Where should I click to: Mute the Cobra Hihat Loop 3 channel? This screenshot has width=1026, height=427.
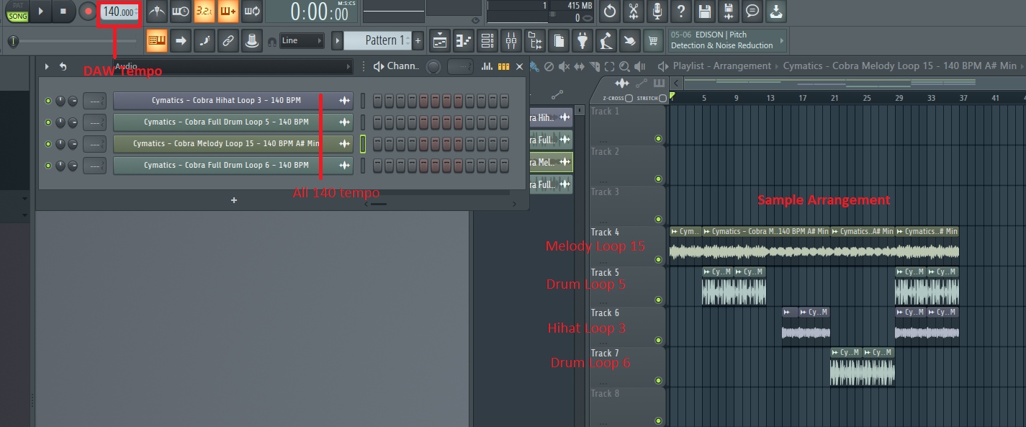pyautogui.click(x=48, y=101)
